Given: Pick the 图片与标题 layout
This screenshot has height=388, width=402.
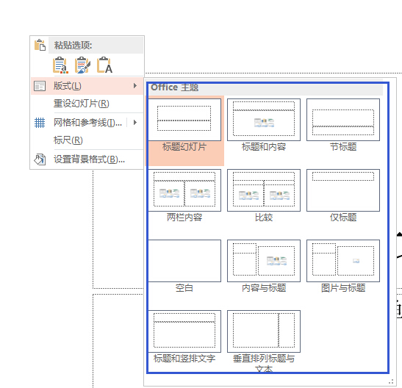Looking at the screenshot, I should point(343,266).
